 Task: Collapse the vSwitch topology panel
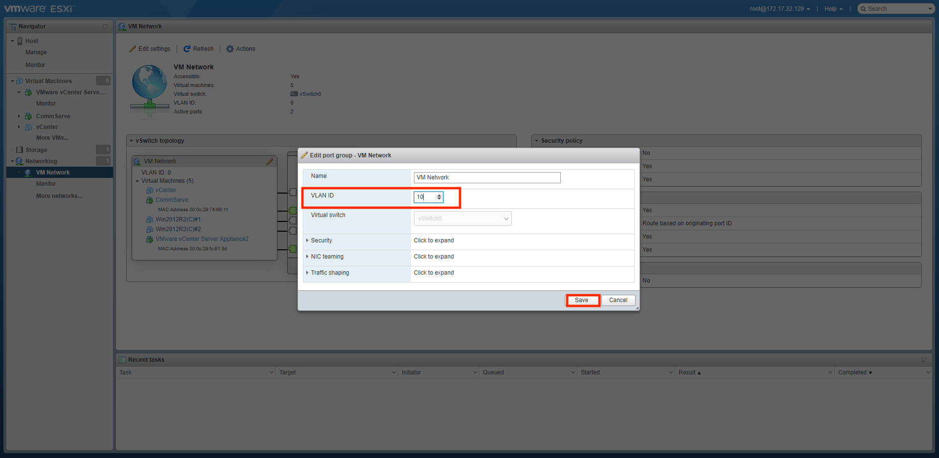tap(132, 141)
